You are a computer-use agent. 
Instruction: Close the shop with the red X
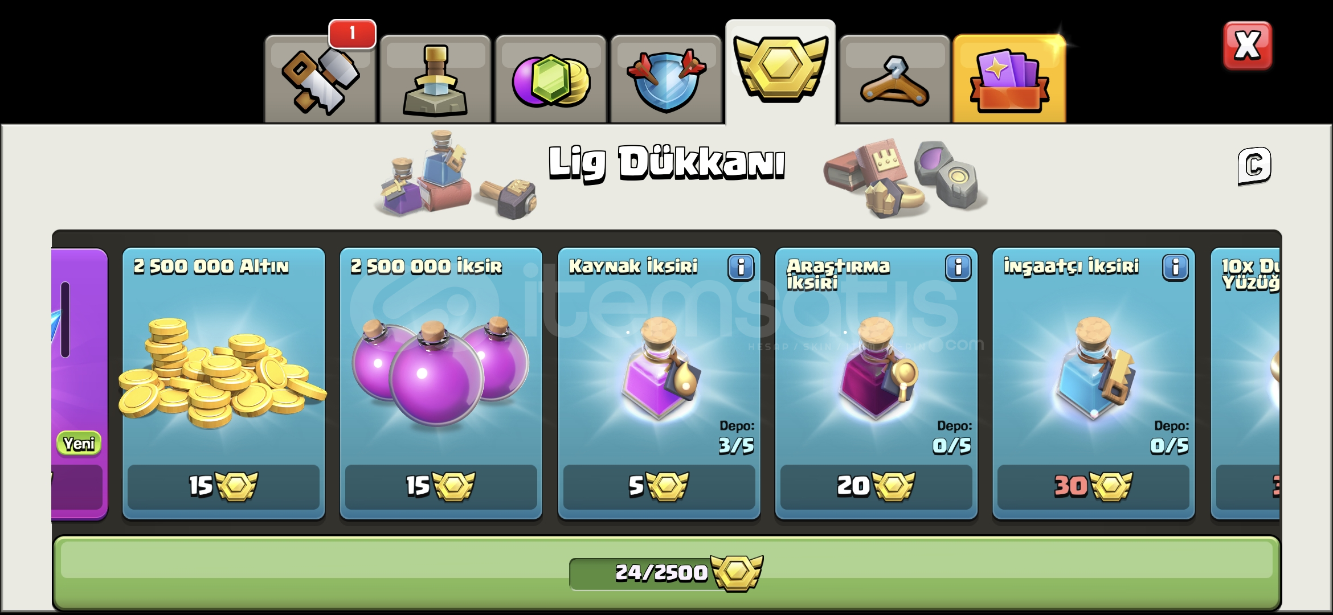point(1247,46)
